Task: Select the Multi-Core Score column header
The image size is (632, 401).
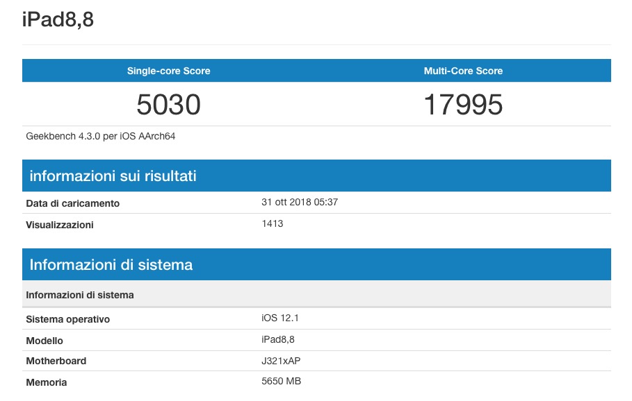Action: 463,70
